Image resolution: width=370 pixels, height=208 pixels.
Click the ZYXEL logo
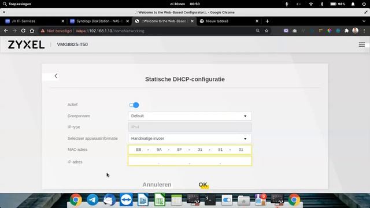[26, 44]
